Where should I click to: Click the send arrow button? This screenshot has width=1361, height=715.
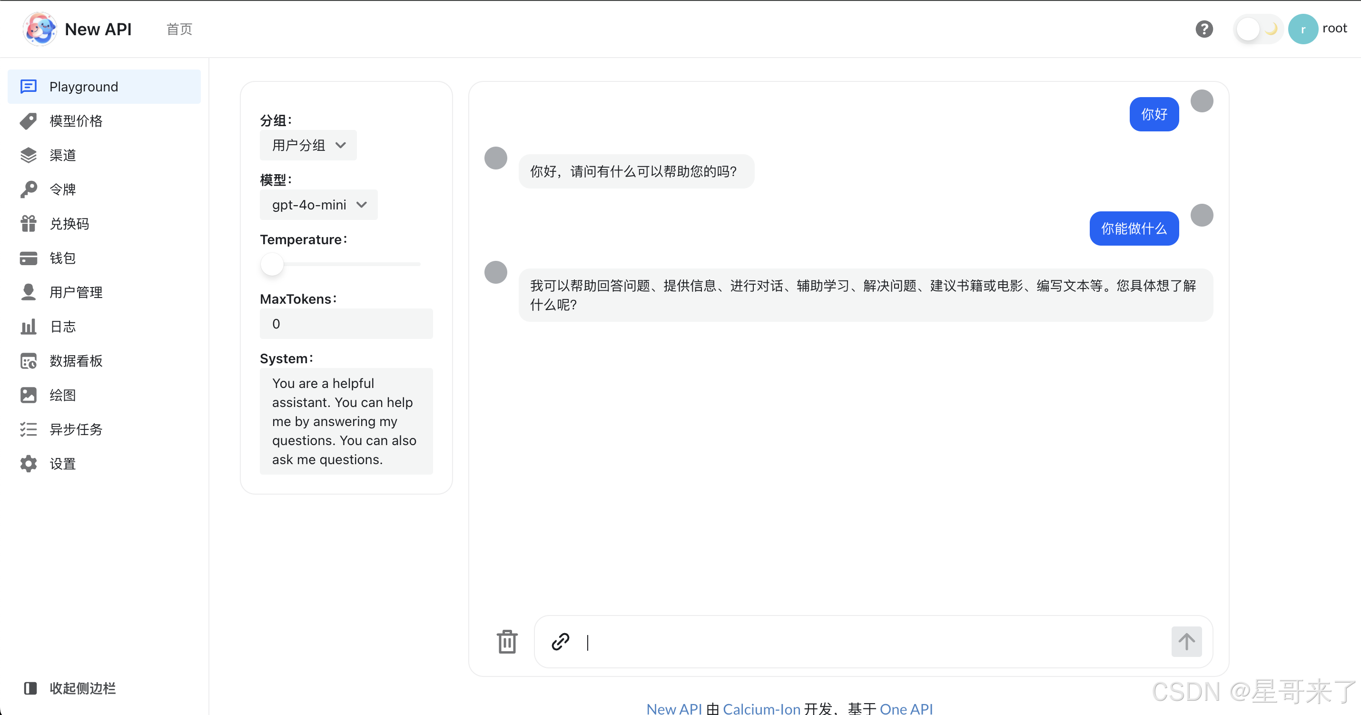(1186, 642)
